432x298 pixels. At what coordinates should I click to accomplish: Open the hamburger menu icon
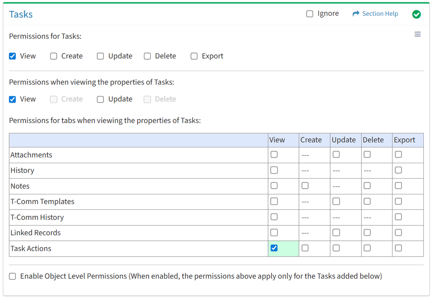click(x=417, y=34)
